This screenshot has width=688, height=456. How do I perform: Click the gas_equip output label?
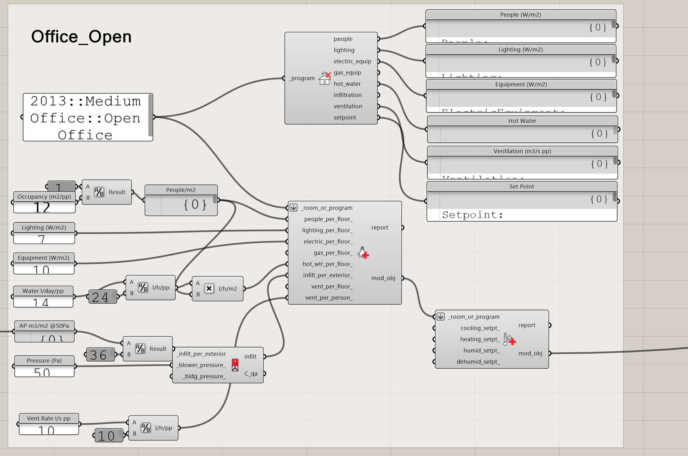click(347, 72)
